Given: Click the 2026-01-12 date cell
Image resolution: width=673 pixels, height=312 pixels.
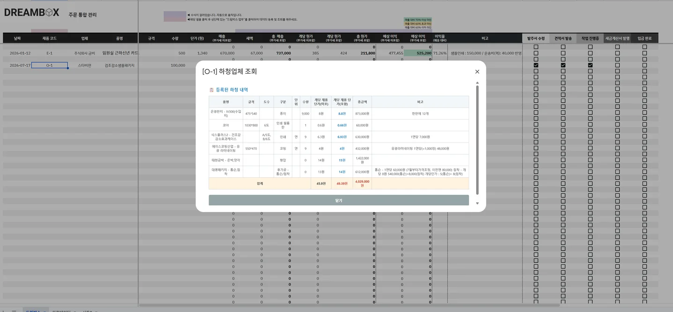Looking at the screenshot, I should [20, 53].
